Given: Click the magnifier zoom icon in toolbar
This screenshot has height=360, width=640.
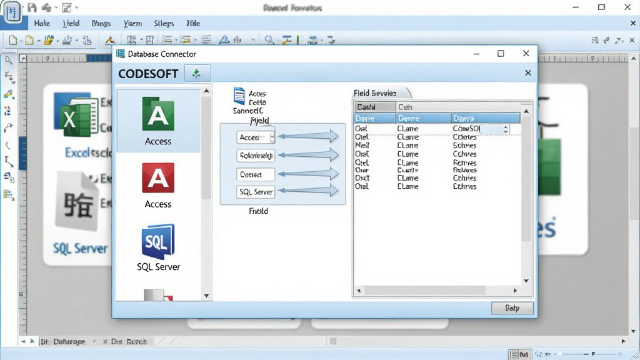Looking at the screenshot, I should [x=269, y=40].
